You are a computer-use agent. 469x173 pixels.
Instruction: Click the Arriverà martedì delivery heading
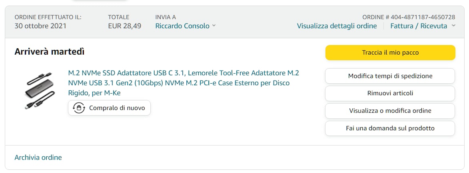coord(50,51)
